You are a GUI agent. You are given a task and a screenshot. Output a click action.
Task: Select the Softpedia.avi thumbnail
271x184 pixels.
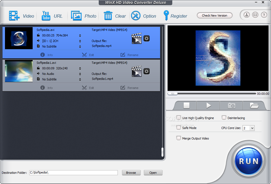(x=19, y=38)
